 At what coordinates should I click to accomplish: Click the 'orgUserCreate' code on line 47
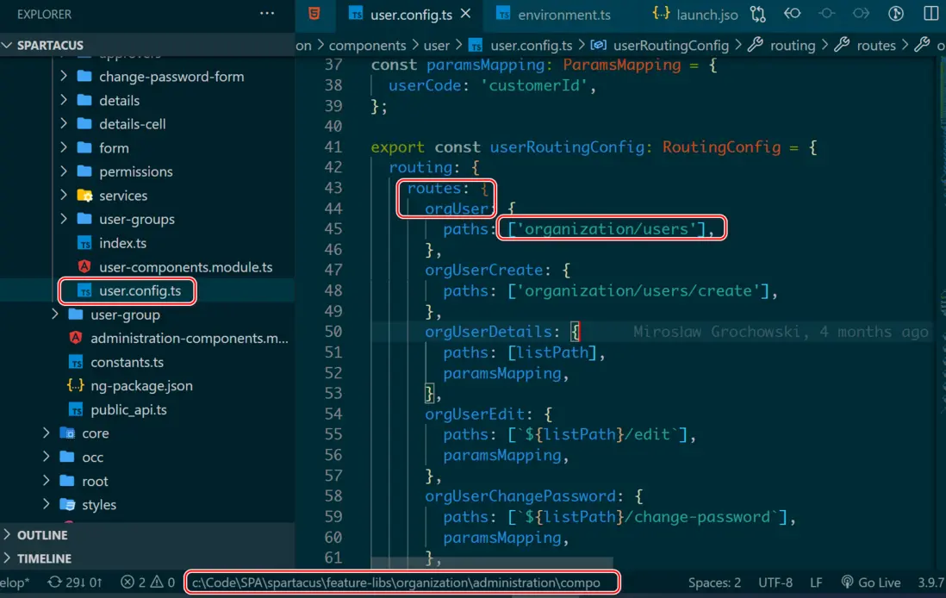pyautogui.click(x=484, y=271)
